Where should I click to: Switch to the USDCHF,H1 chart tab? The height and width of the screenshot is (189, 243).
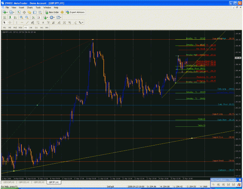tap(9, 182)
